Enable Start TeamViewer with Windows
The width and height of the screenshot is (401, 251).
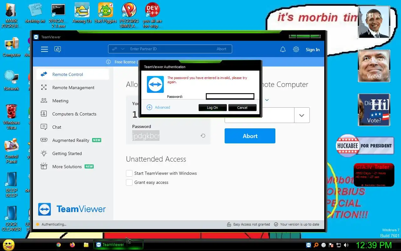(129, 173)
